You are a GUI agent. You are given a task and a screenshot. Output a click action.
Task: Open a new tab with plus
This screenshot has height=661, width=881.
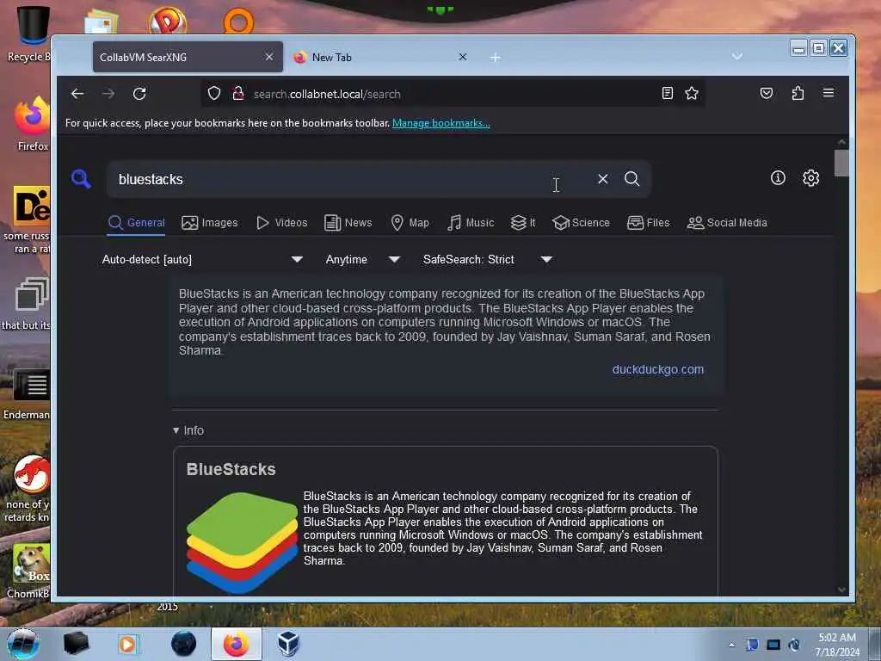click(x=495, y=58)
